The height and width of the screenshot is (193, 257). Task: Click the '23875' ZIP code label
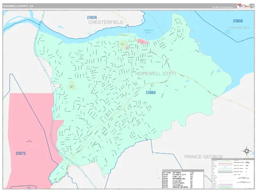[20, 154]
